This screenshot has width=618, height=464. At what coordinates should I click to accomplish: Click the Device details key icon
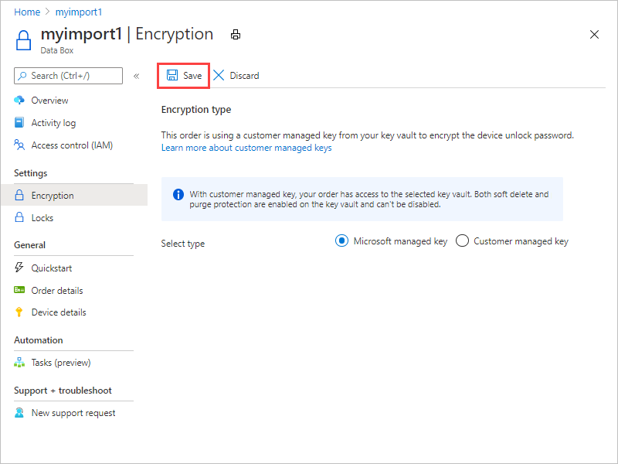[x=19, y=312]
